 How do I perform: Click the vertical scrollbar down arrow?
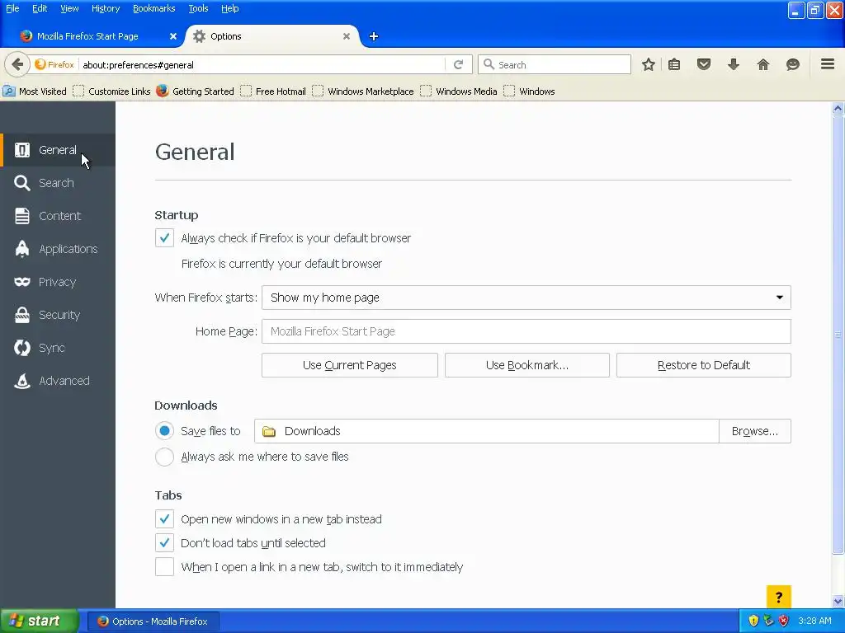pyautogui.click(x=838, y=601)
